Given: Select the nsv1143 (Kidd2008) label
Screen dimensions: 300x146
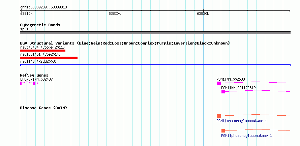Looking at the screenshot, I should 38,61.
